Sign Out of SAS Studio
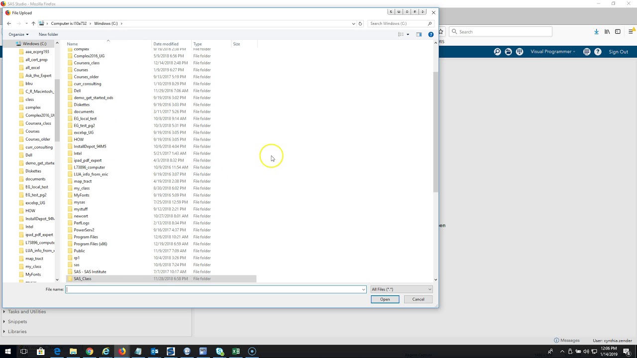The width and height of the screenshot is (637, 358). tap(618, 52)
